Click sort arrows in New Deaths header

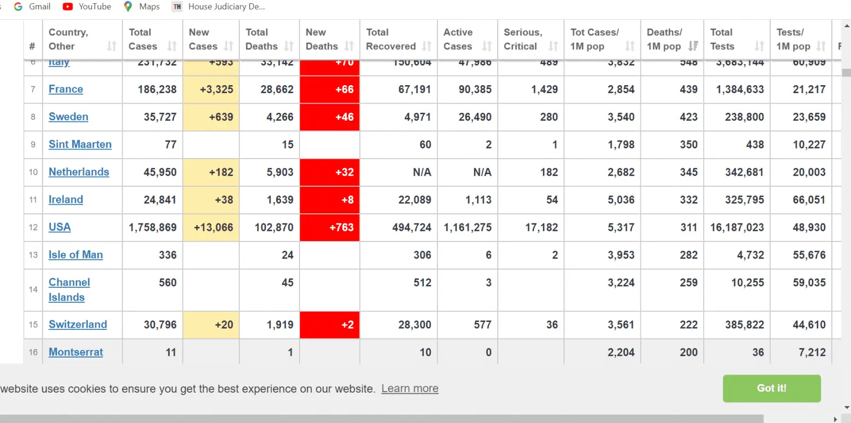pos(349,46)
